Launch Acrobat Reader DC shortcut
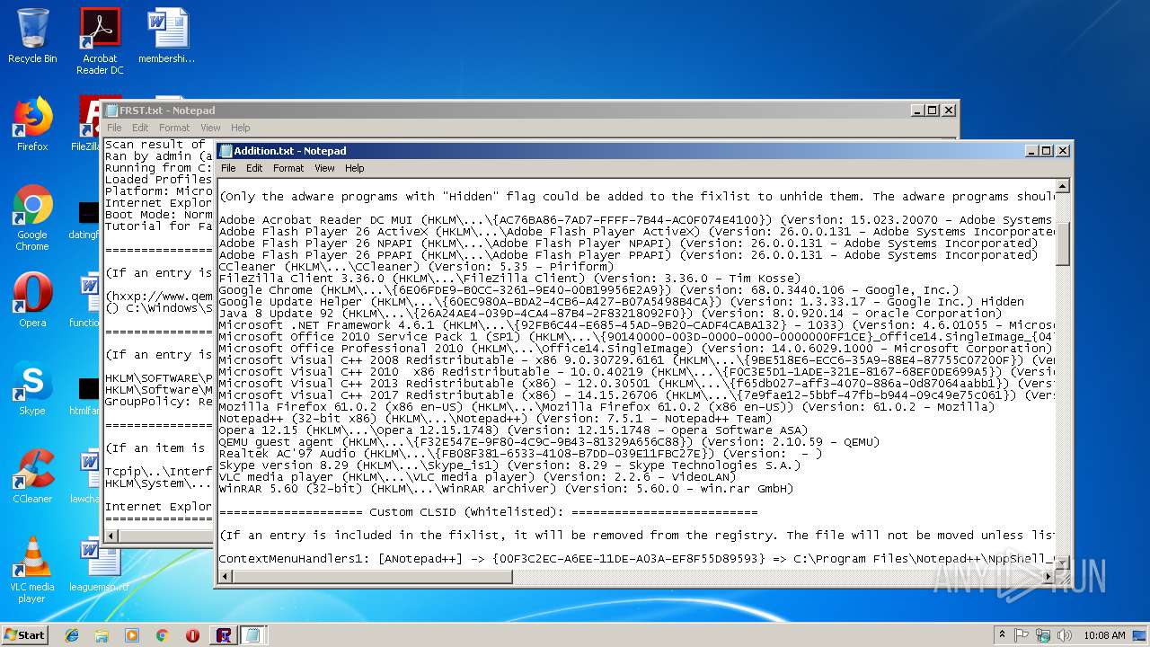This screenshot has width=1150, height=647. pyautogui.click(x=100, y=40)
